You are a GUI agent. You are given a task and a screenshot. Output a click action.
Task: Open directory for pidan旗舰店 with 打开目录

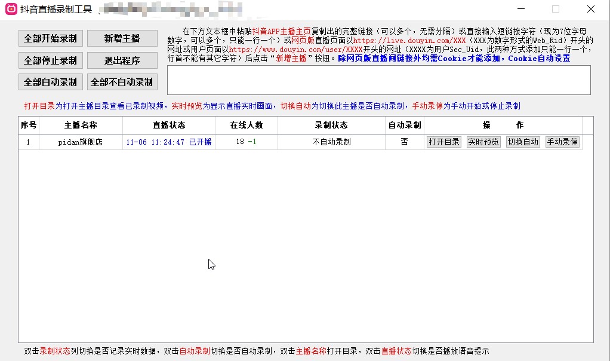click(x=444, y=142)
